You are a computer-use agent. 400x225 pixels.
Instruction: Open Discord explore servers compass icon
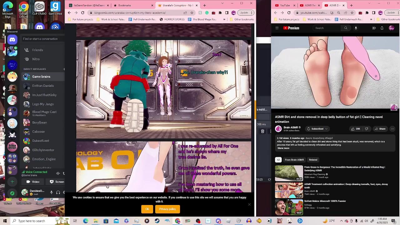(x=12, y=193)
